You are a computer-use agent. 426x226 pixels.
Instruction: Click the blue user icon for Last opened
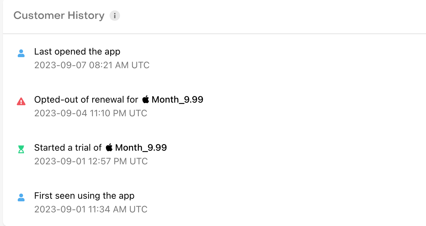pyautogui.click(x=21, y=54)
